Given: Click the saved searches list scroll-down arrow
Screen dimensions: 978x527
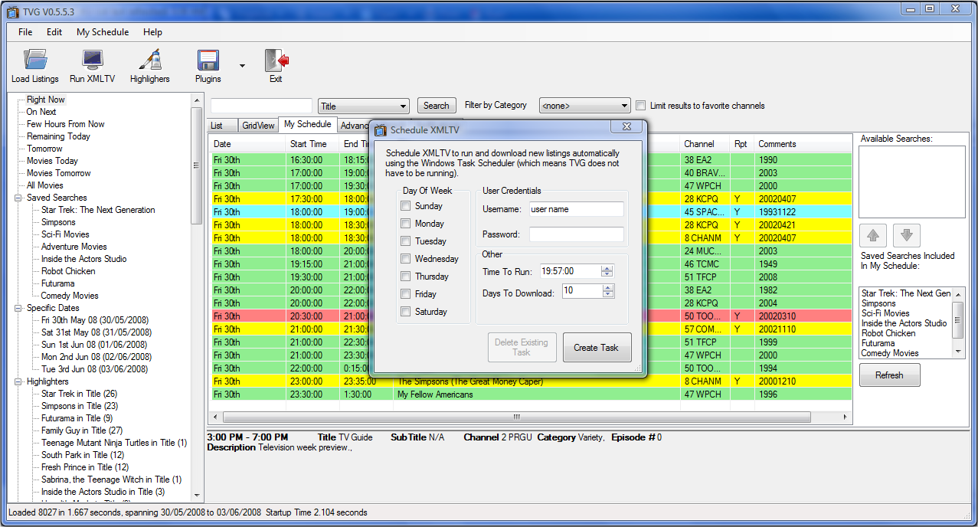Looking at the screenshot, I should click(958, 351).
